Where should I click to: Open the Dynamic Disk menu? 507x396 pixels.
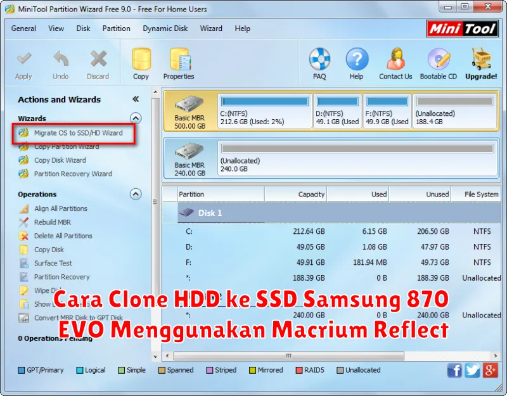click(x=165, y=29)
